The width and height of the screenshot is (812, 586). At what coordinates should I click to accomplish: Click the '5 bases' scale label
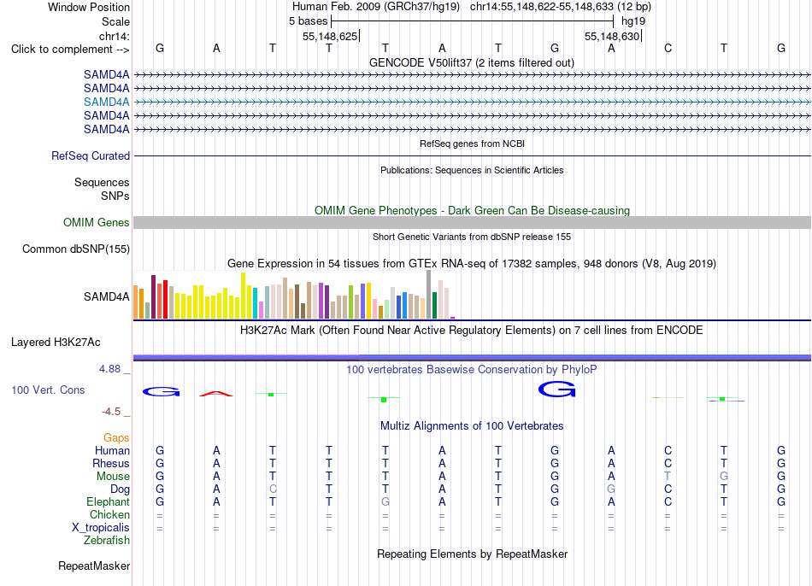pos(308,21)
